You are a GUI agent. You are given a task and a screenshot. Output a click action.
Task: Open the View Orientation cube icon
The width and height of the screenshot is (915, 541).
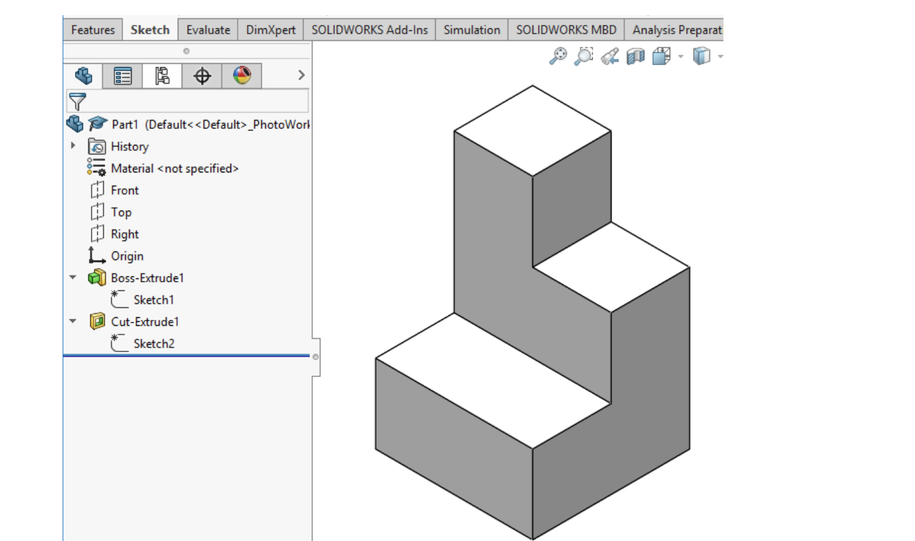coord(661,57)
